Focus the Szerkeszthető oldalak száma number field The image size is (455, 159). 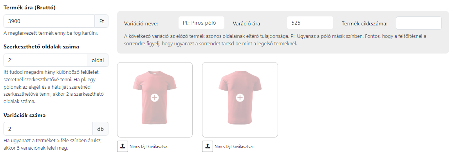[x=45, y=60]
